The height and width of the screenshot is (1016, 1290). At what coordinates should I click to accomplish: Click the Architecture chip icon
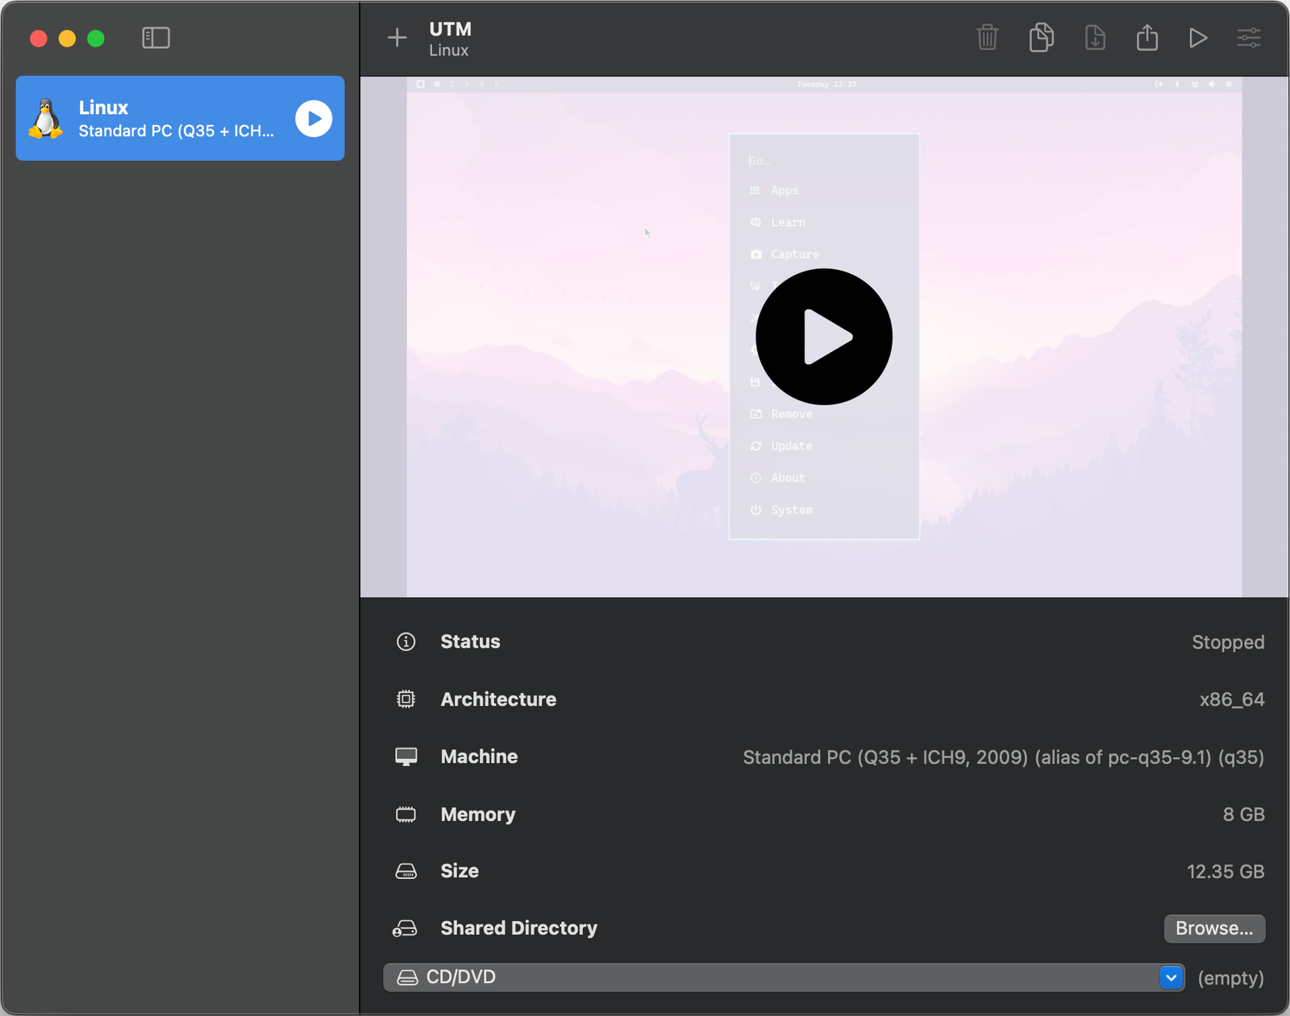(406, 699)
